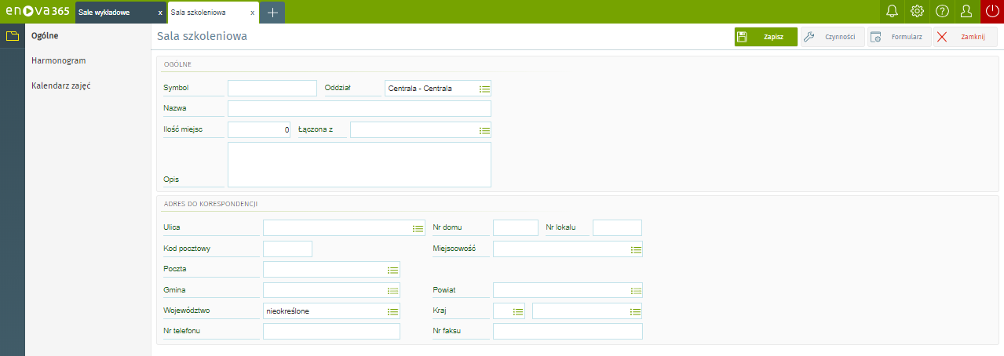The image size is (1004, 356).
Task: Click the enova365 logo
Action: point(37,12)
